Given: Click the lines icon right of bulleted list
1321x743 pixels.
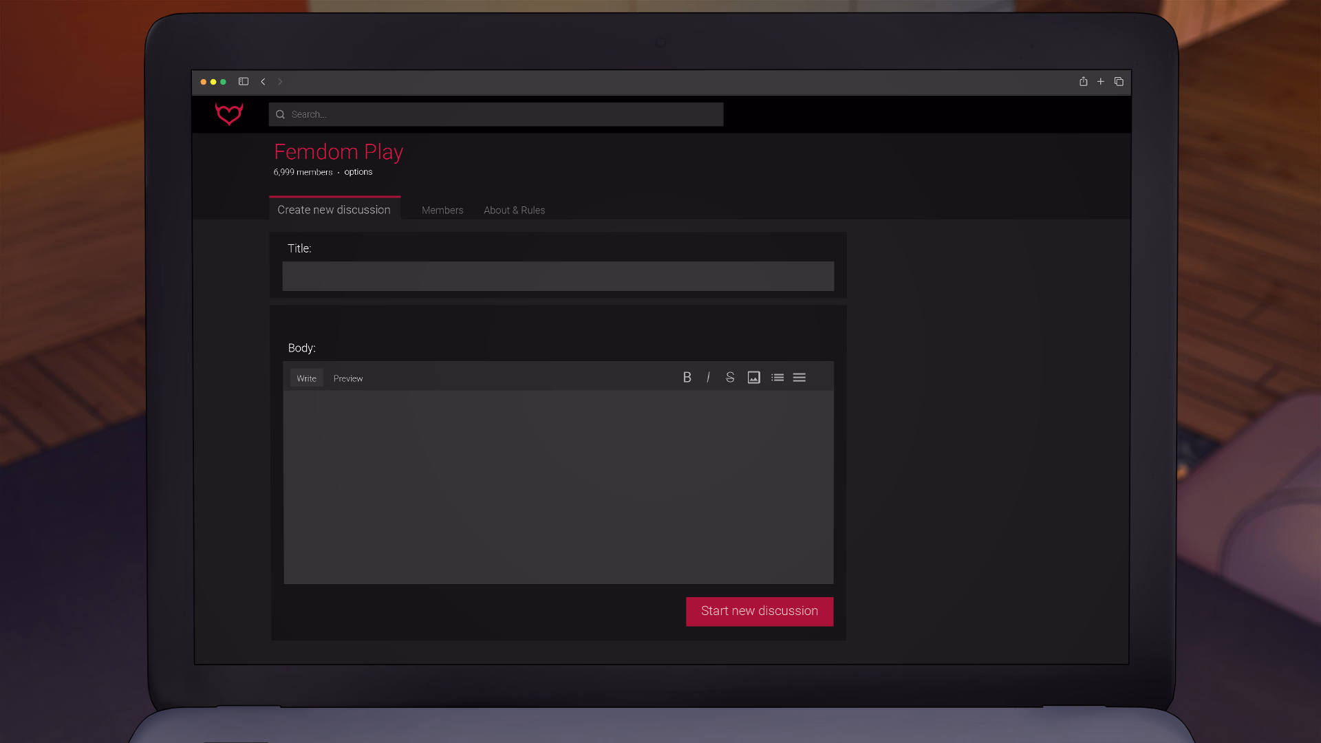Looking at the screenshot, I should [799, 377].
